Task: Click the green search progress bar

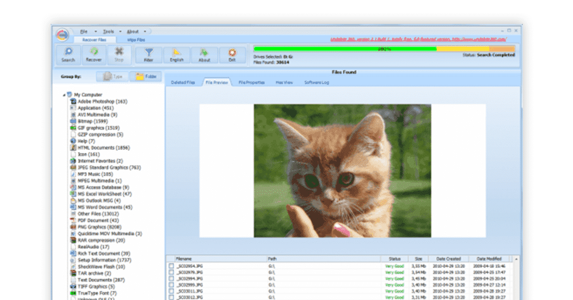Action: coord(345,49)
